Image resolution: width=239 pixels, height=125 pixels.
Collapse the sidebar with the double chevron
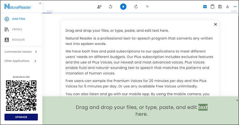pos(40,3)
